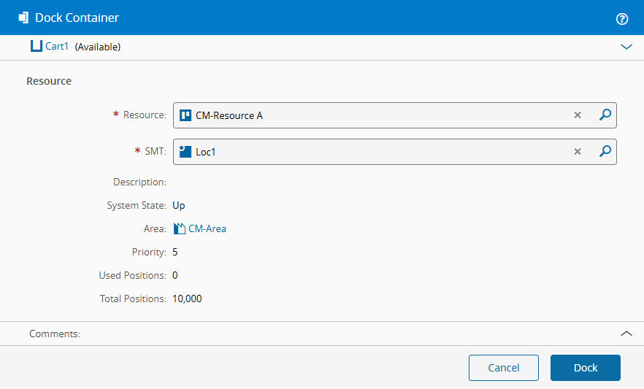Open the Cart1 link
644x389 pixels.
pos(56,47)
